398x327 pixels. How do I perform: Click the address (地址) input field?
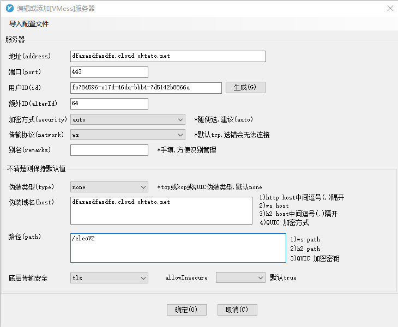[x=168, y=56]
